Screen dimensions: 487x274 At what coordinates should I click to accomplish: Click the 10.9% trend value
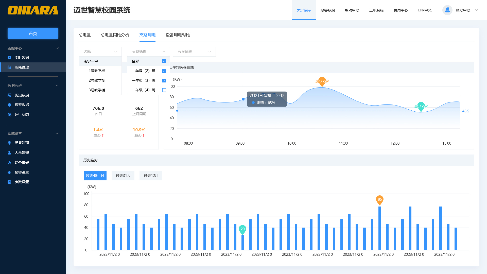pyautogui.click(x=139, y=130)
